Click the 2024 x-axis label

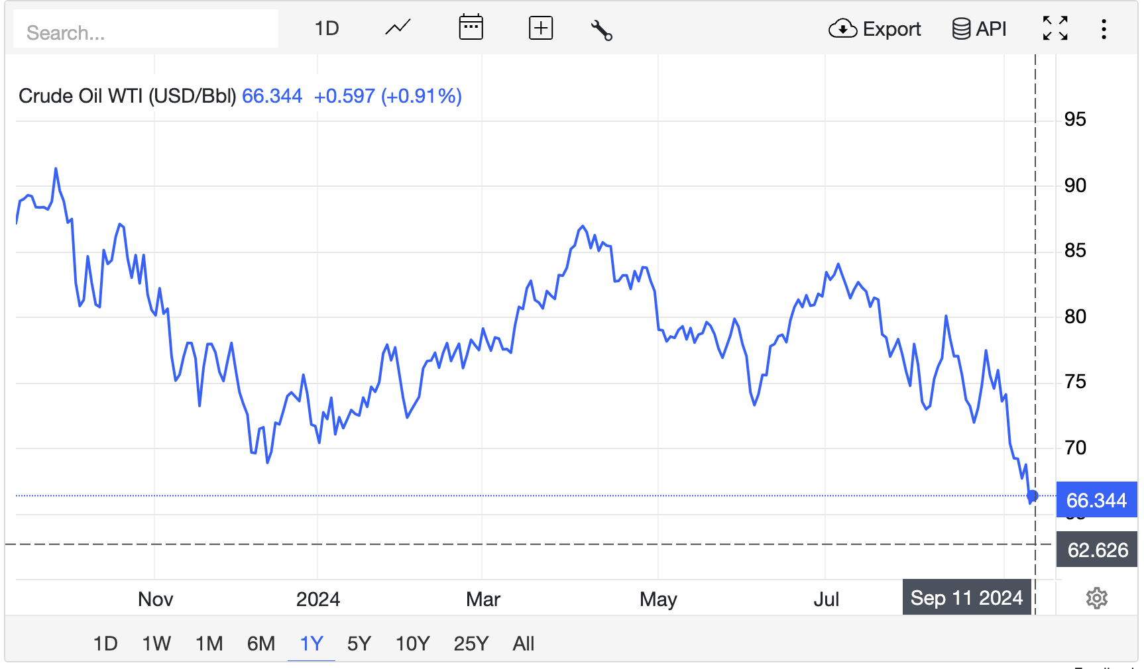318,599
